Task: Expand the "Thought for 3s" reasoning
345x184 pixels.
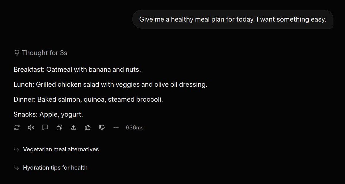Action: [x=44, y=53]
